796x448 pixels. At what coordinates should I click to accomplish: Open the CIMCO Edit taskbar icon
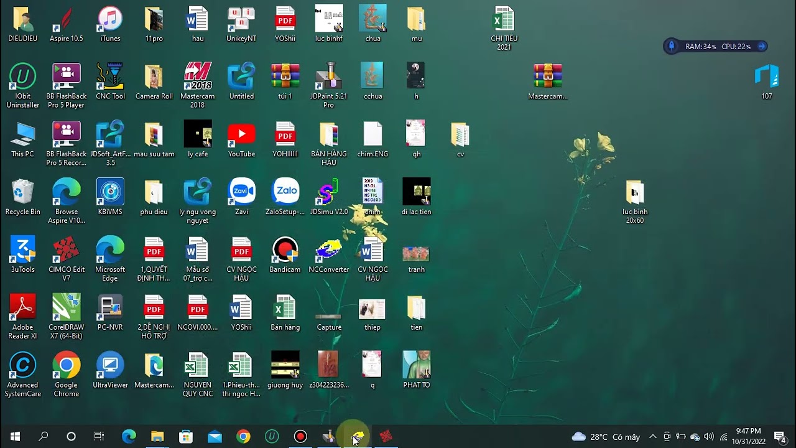pyautogui.click(x=386, y=437)
